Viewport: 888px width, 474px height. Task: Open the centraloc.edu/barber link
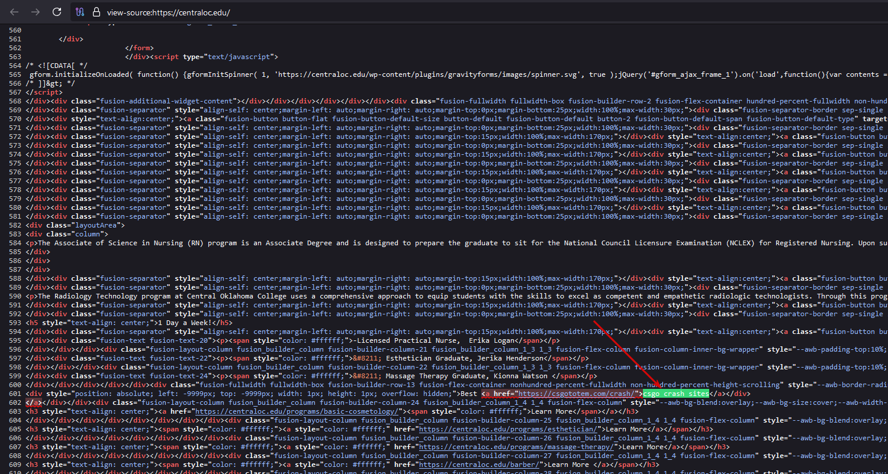click(478, 465)
